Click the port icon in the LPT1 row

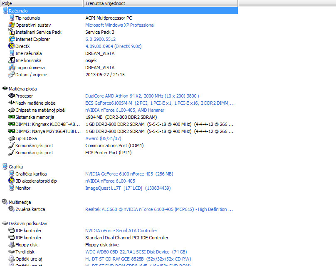click(12, 153)
